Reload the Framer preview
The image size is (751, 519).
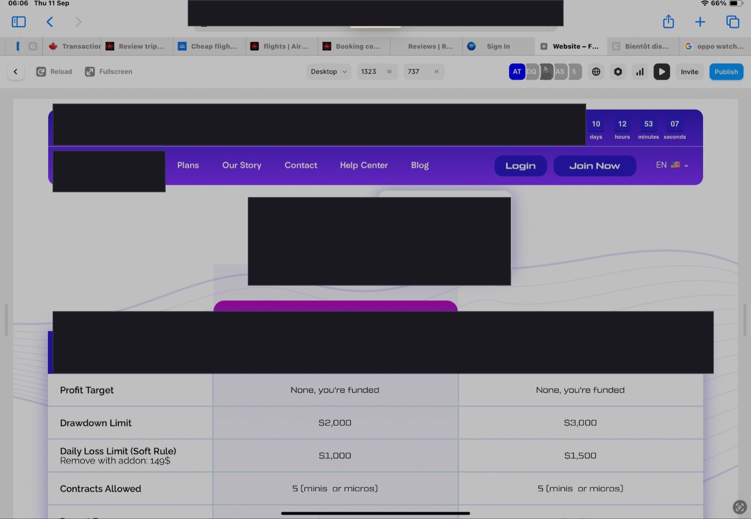click(x=54, y=72)
